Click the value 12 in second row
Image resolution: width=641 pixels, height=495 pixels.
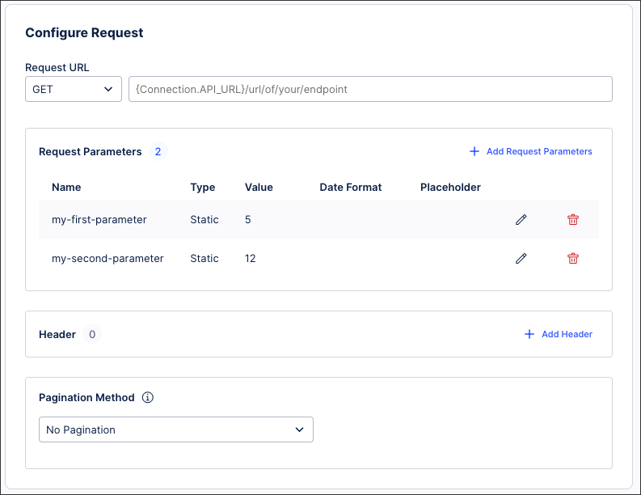pyautogui.click(x=251, y=258)
